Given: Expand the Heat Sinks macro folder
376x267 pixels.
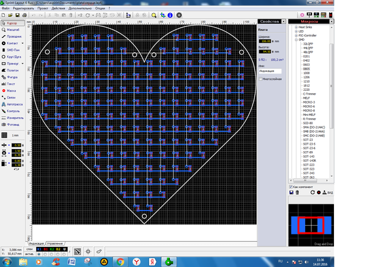Looking at the screenshot, I should tap(296, 28).
